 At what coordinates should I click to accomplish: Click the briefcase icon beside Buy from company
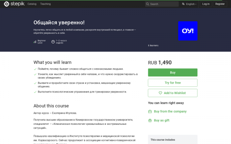point(150,111)
